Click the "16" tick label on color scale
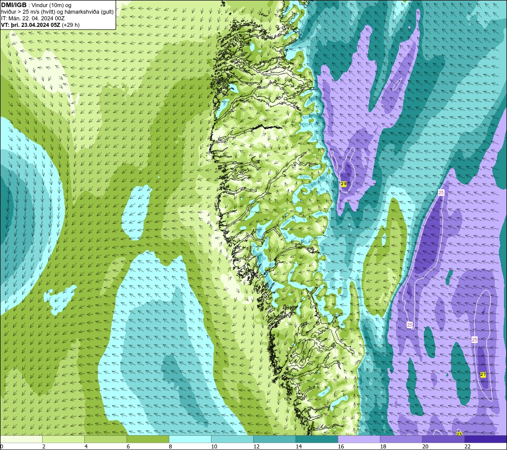 tap(341, 446)
